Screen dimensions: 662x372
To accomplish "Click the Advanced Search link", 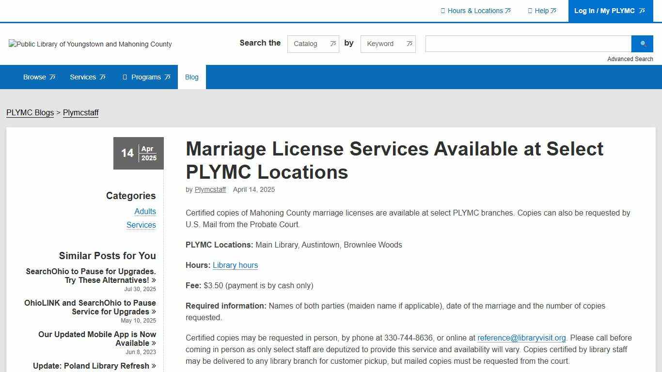I will pos(630,59).
